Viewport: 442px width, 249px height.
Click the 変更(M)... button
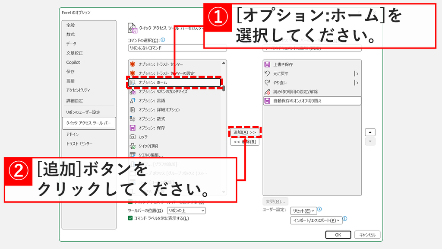pos(275,201)
